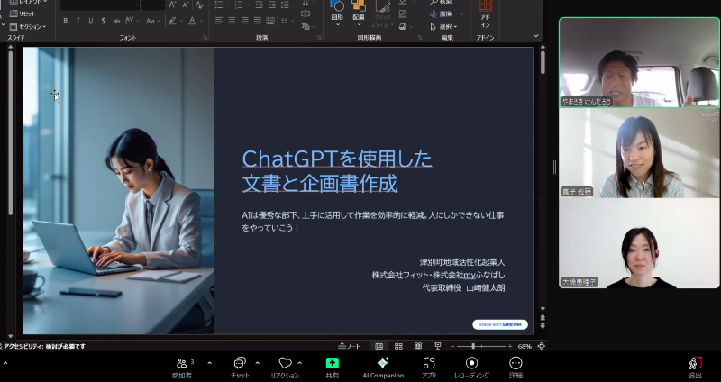
Task: Open Zoom AI Companion
Action: pos(383,368)
